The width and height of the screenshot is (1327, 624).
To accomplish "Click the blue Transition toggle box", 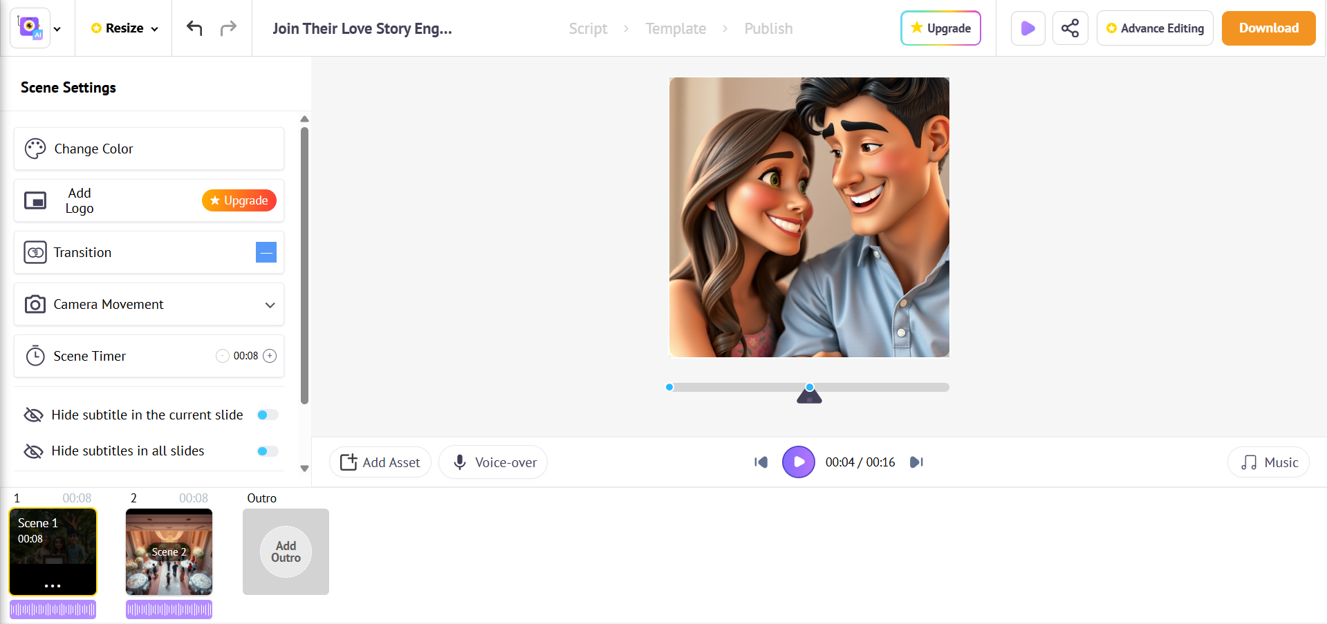I will click(266, 252).
